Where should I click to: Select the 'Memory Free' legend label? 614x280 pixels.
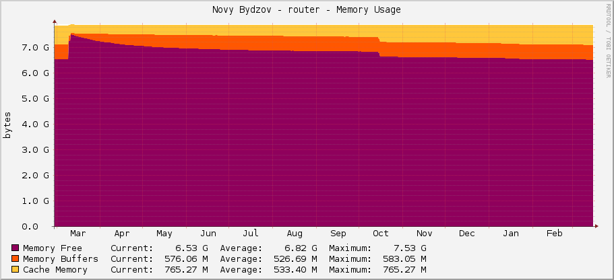(x=53, y=248)
